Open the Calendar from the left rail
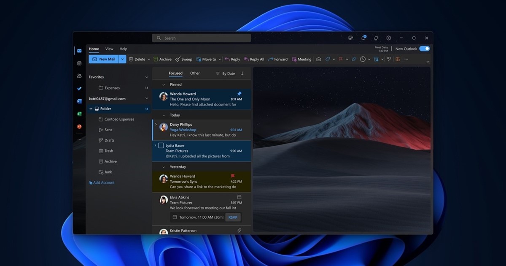Image resolution: width=506 pixels, height=266 pixels. (79, 63)
